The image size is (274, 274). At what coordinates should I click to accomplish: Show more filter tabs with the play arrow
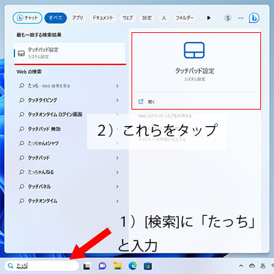pyautogui.click(x=209, y=18)
